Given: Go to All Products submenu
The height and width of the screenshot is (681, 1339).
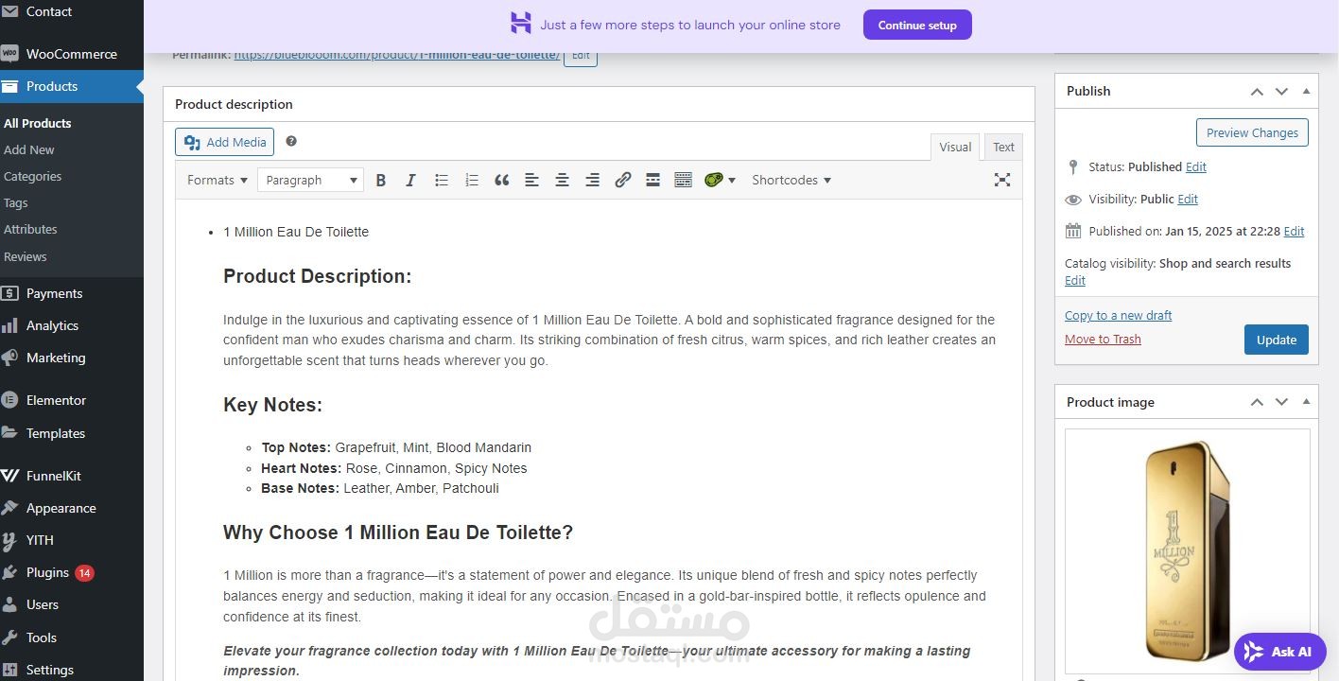Looking at the screenshot, I should (x=38, y=123).
